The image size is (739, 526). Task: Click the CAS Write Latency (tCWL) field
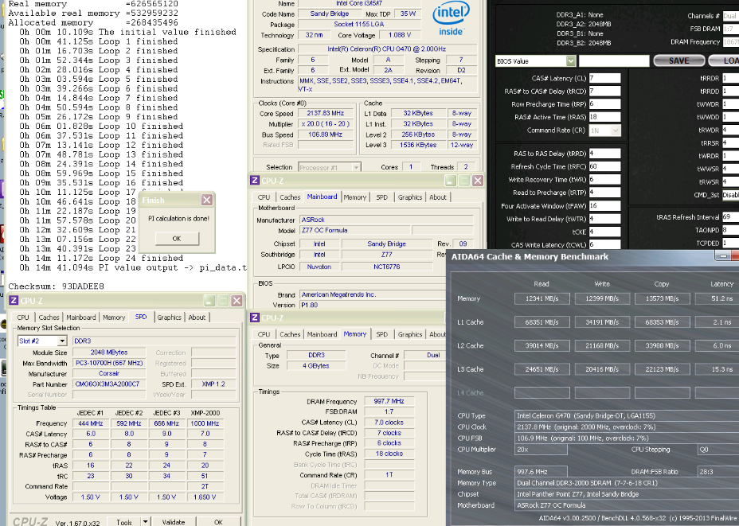pos(604,244)
